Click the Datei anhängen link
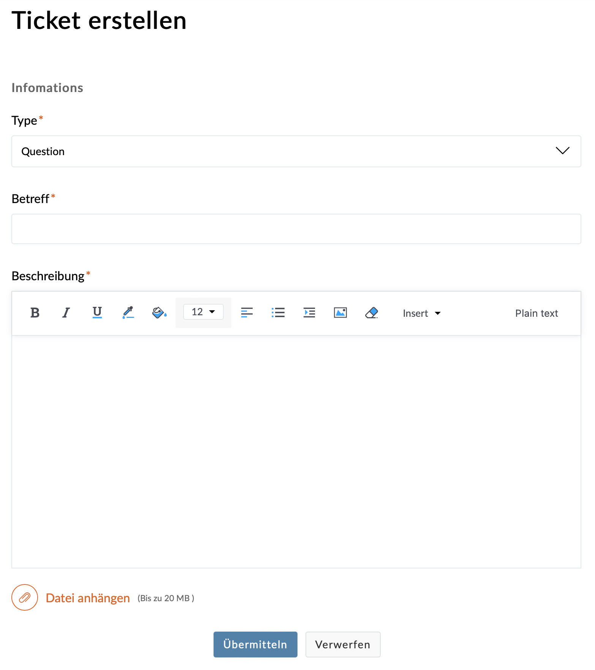Viewport: 595px width, 670px height. tap(88, 598)
